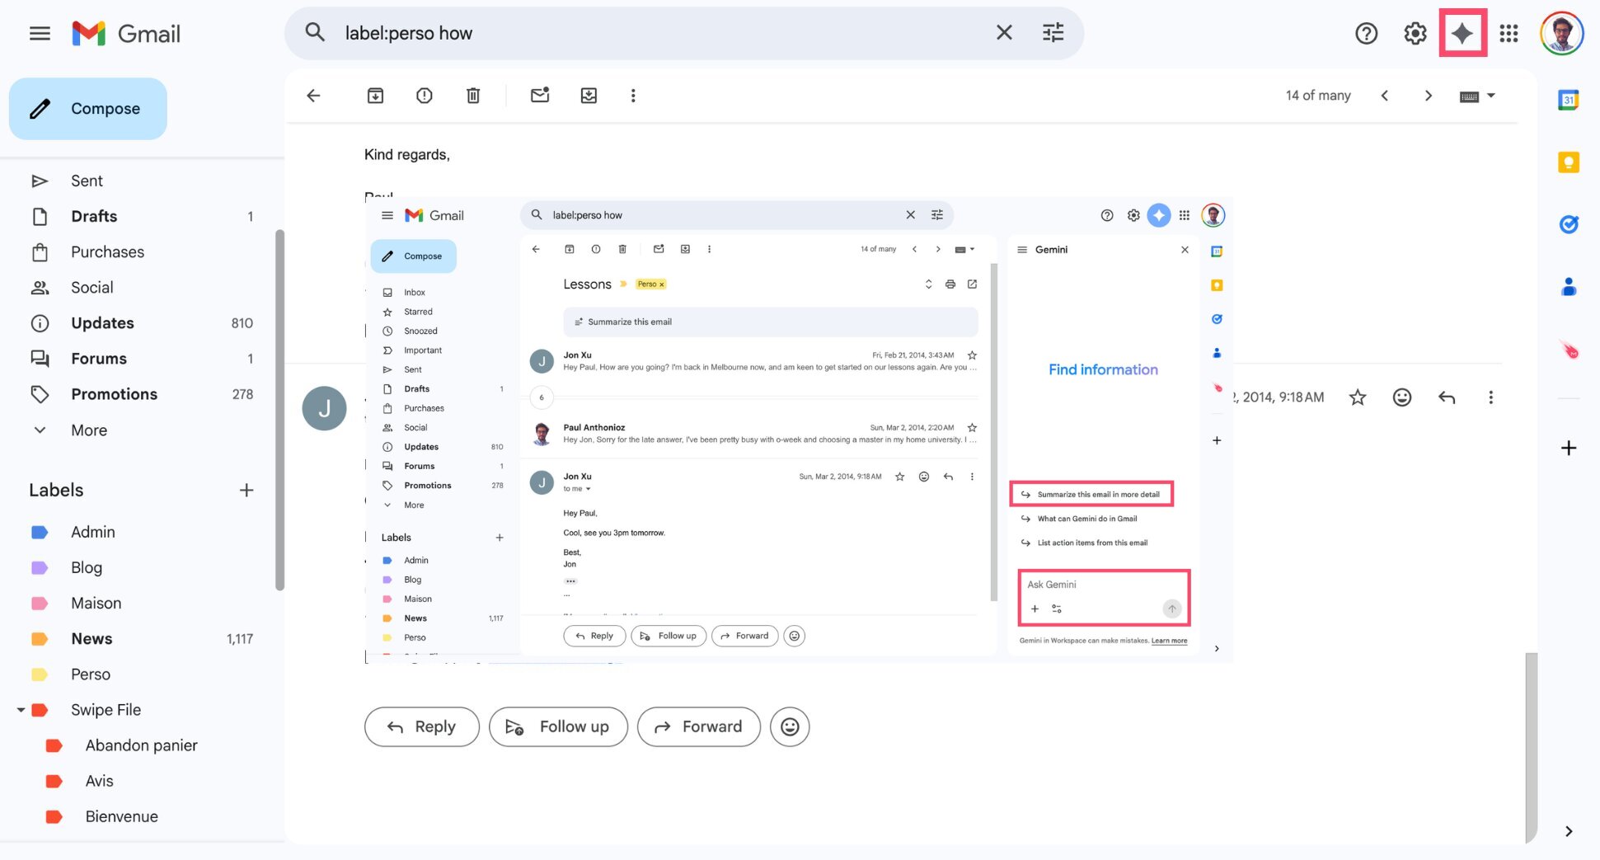Open the Google apps grid
Viewport: 1600px width, 860px height.
pyautogui.click(x=1509, y=34)
